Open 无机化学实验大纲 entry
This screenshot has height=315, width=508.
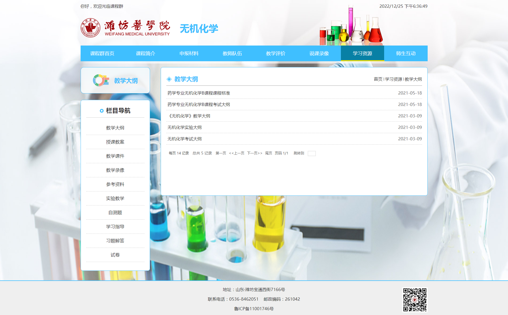(x=184, y=127)
